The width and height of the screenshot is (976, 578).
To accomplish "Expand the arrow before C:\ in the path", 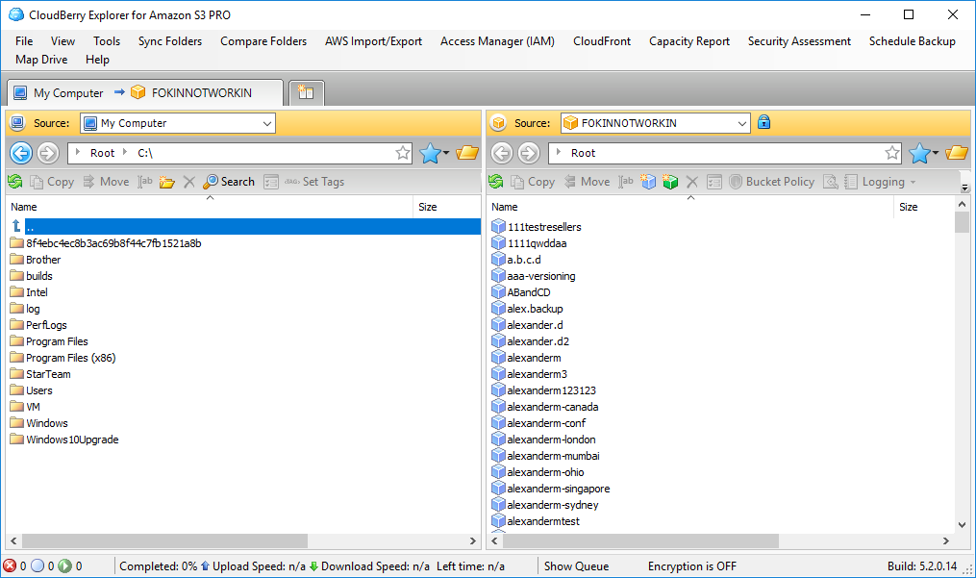I will coord(124,152).
